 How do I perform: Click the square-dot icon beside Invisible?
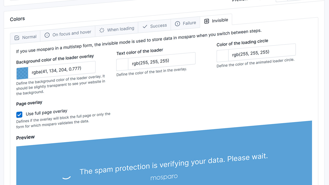[207, 21]
